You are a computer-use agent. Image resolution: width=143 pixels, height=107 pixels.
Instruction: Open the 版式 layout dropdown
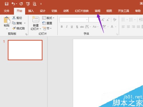tap(48, 18)
